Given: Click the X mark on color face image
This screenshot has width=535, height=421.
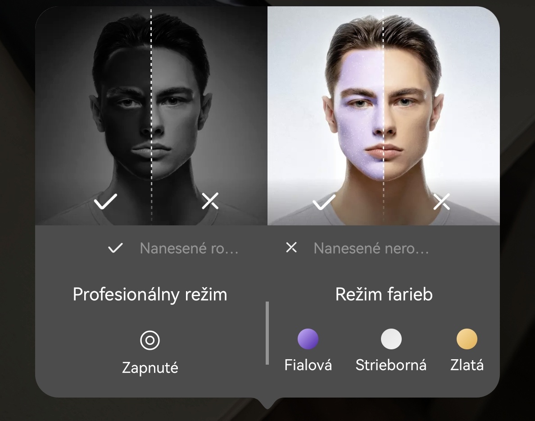Looking at the screenshot, I should coord(441,201).
